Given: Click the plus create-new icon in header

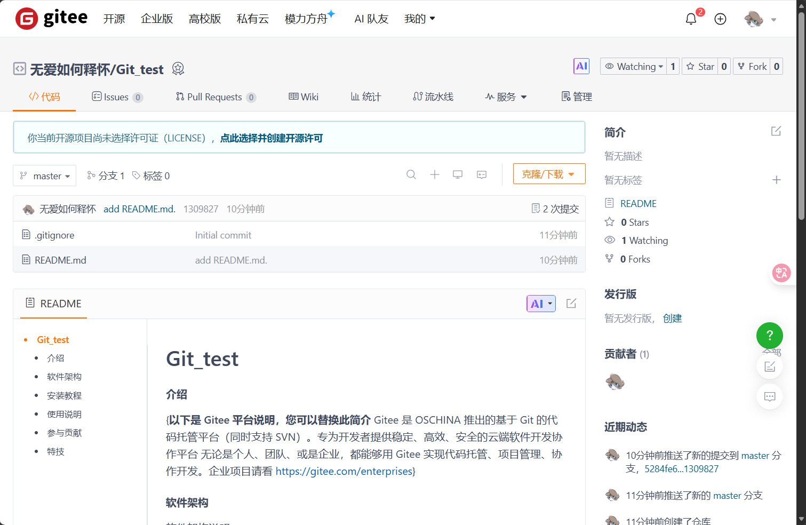Looking at the screenshot, I should 720,19.
